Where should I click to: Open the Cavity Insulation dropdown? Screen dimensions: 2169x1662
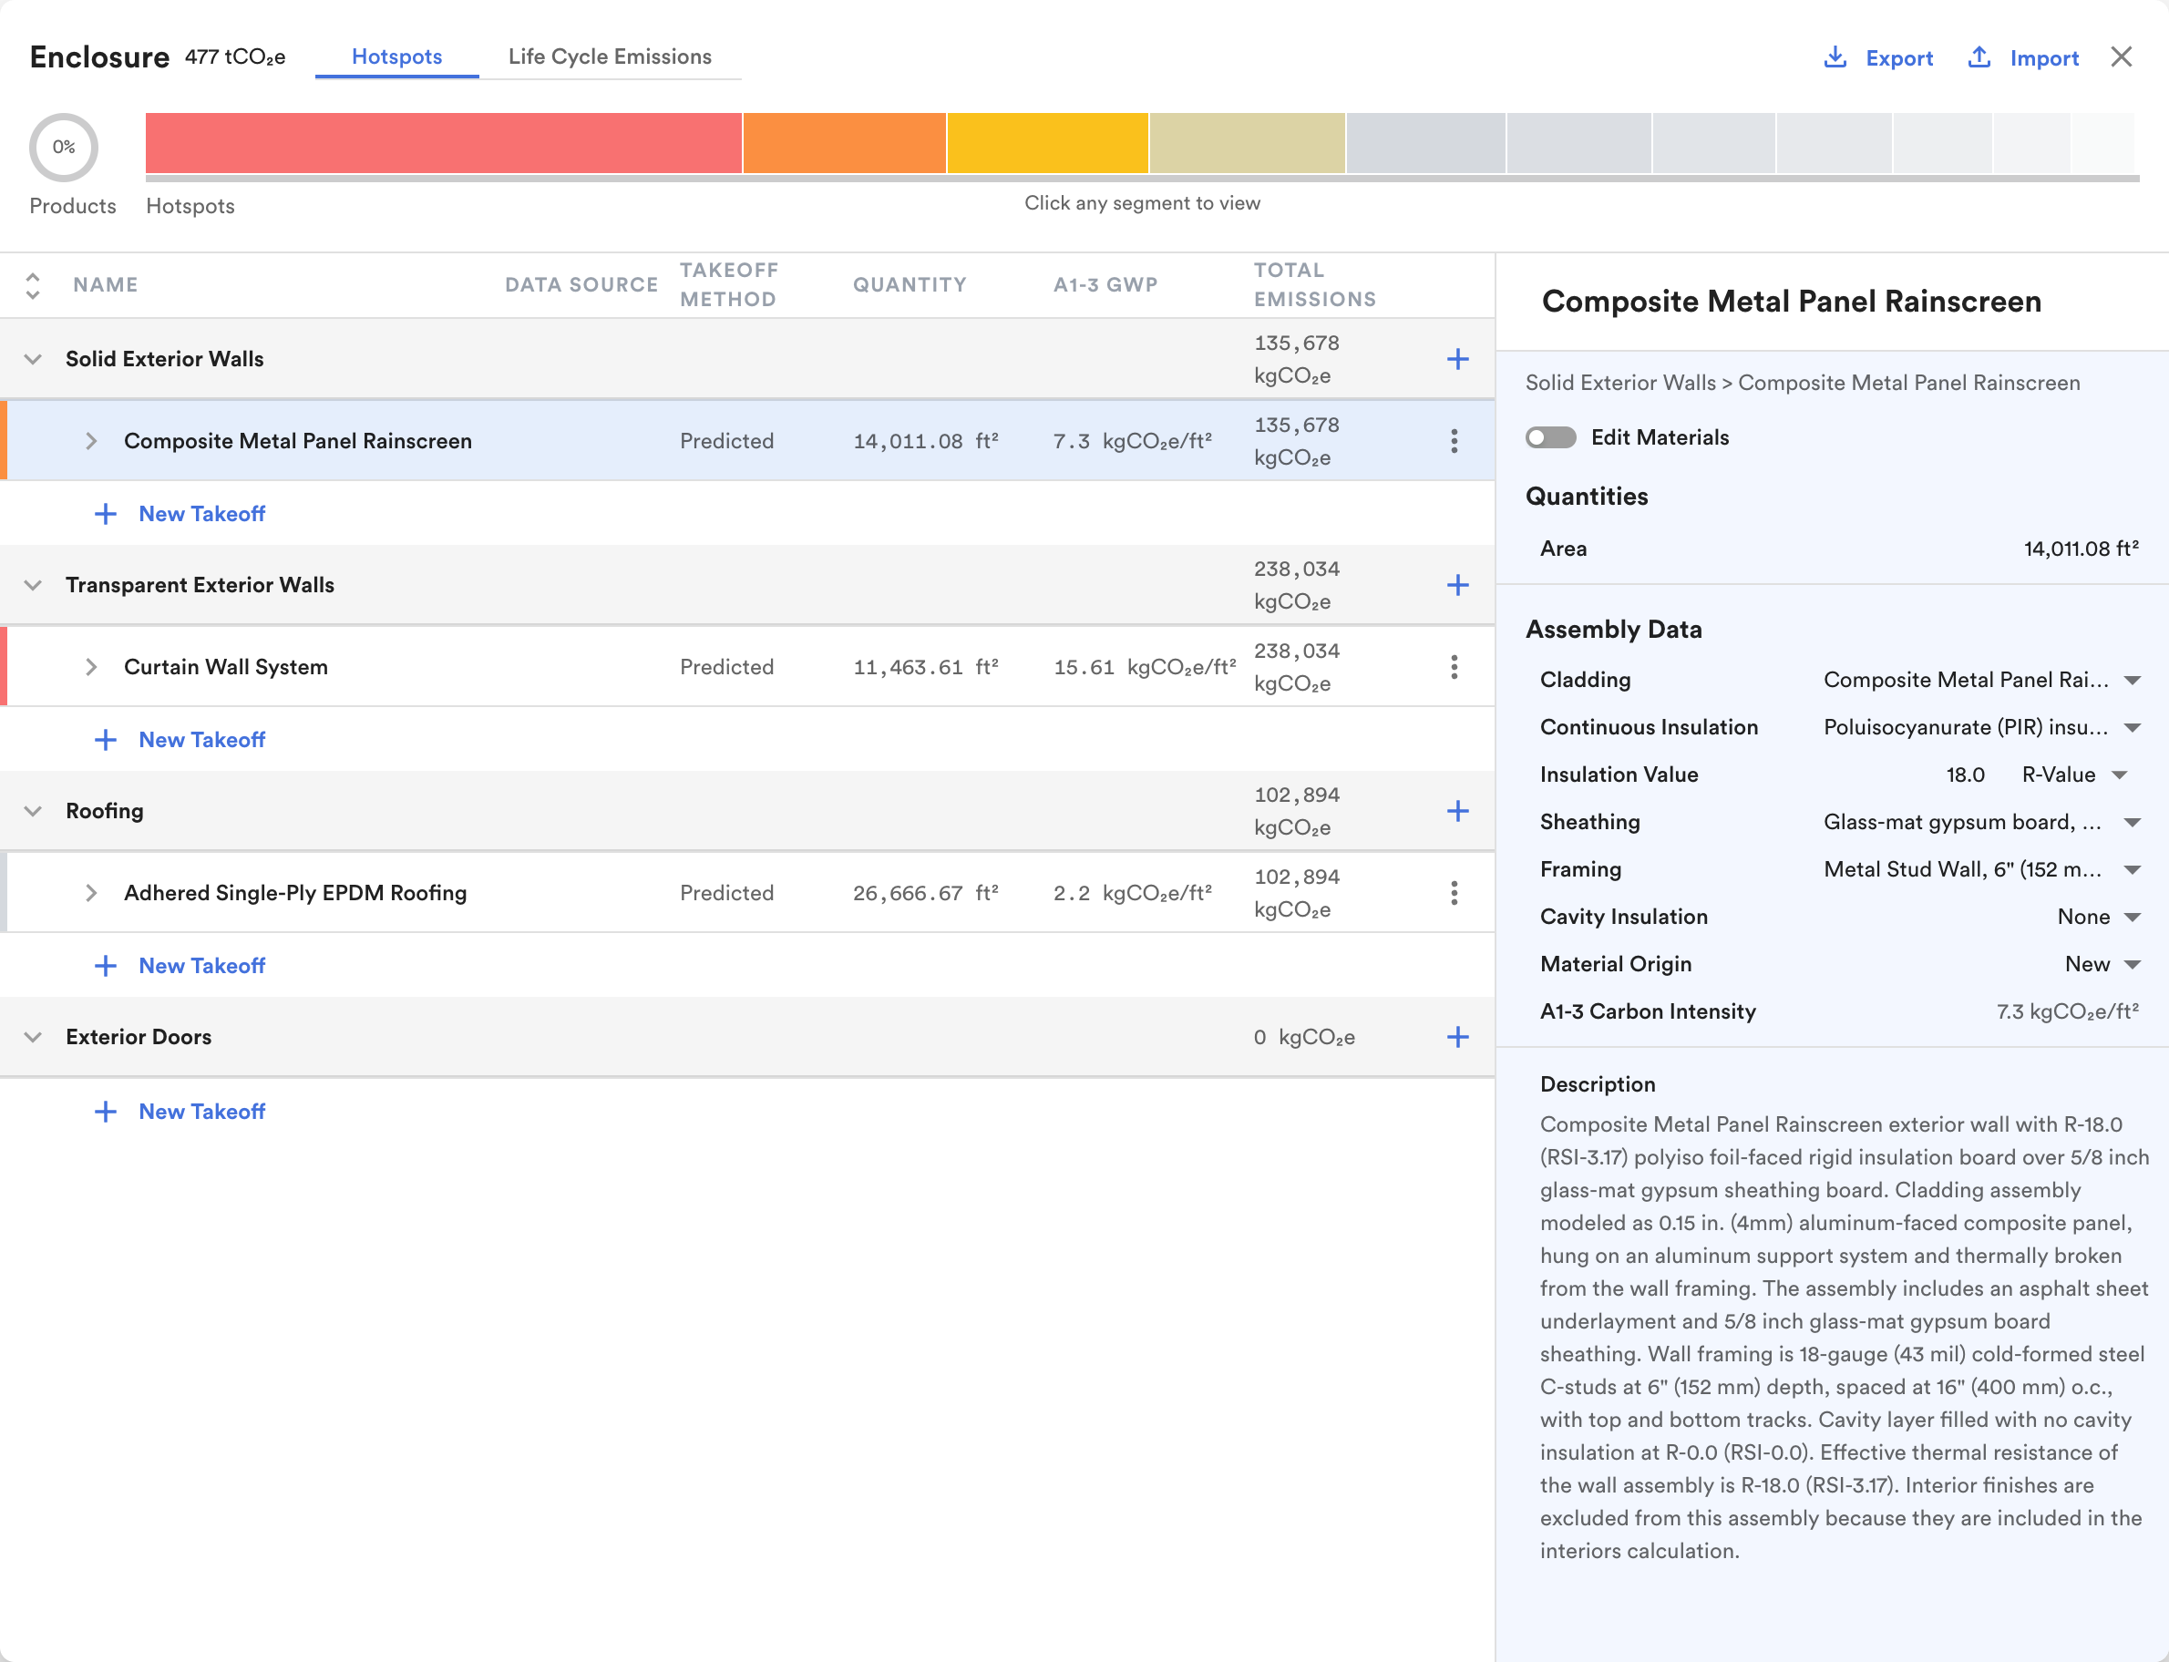point(2099,917)
